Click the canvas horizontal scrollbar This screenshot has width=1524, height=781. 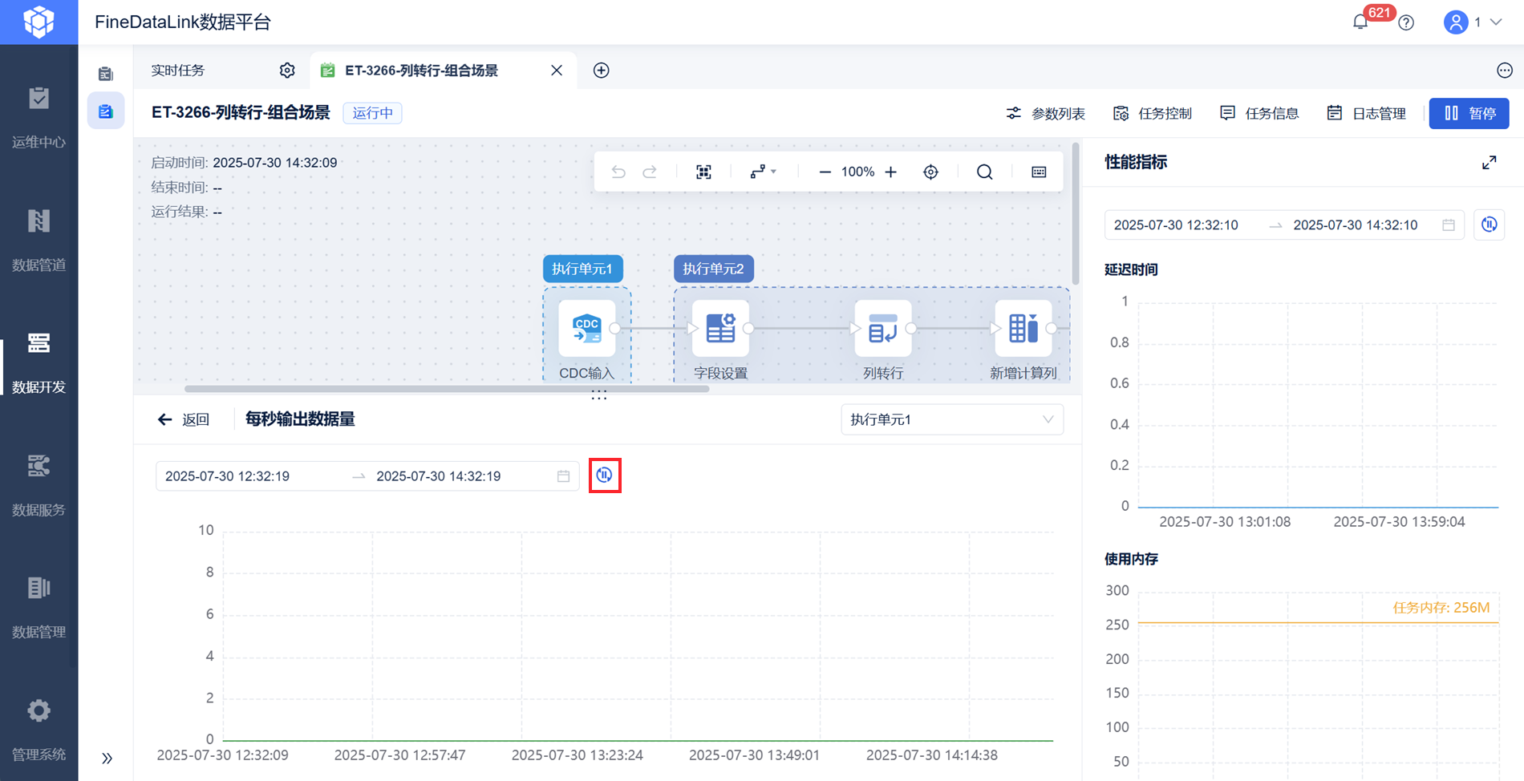click(447, 389)
